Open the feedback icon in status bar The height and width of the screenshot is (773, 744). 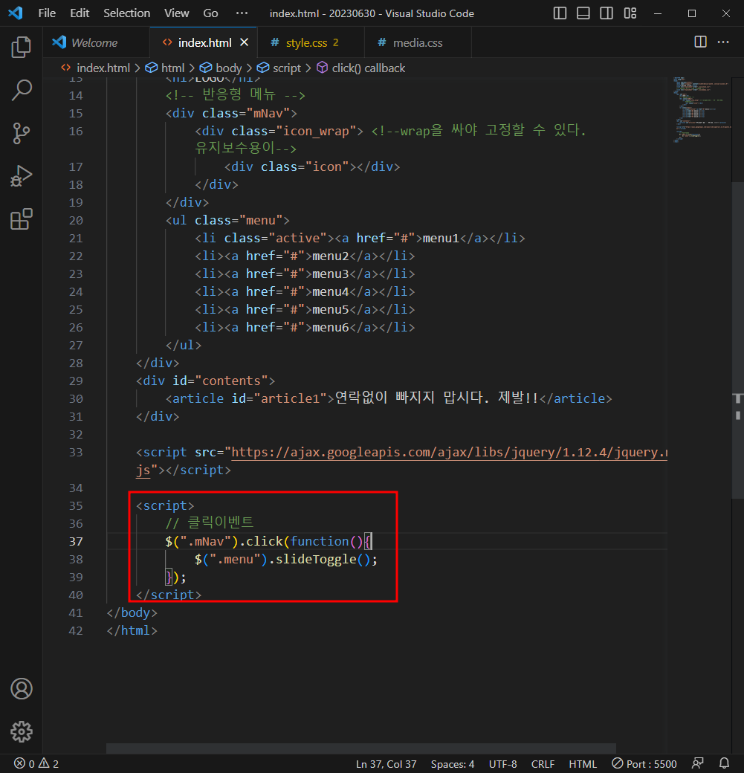coord(698,763)
